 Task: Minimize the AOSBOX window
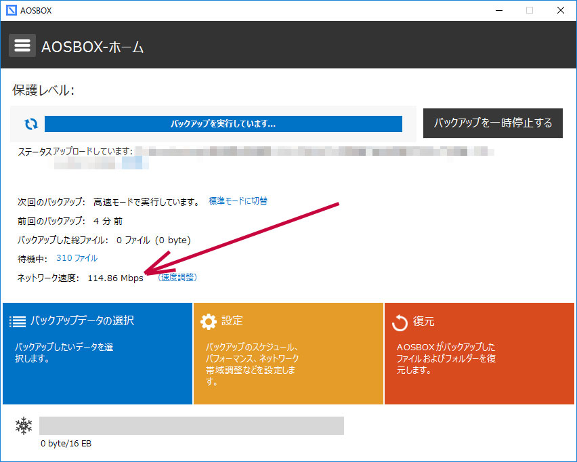(x=499, y=10)
